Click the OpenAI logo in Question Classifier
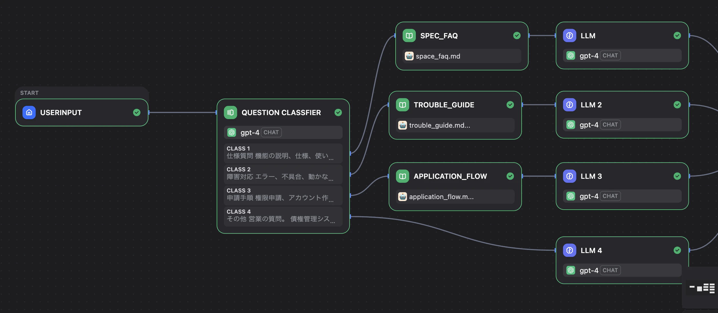Viewport: 718px width, 313px height. point(231,133)
